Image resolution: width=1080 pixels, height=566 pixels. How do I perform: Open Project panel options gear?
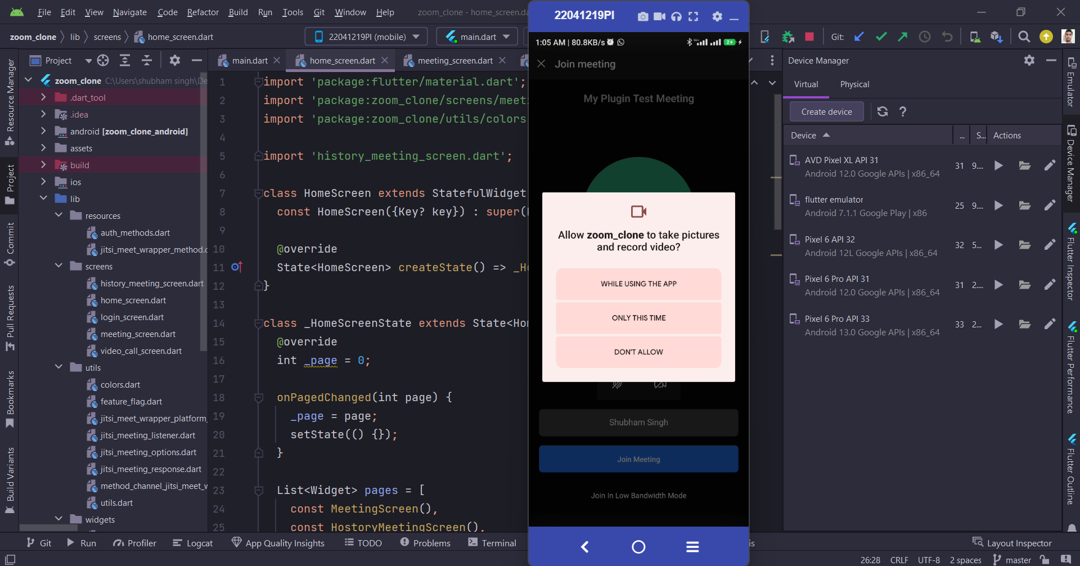pyautogui.click(x=175, y=60)
